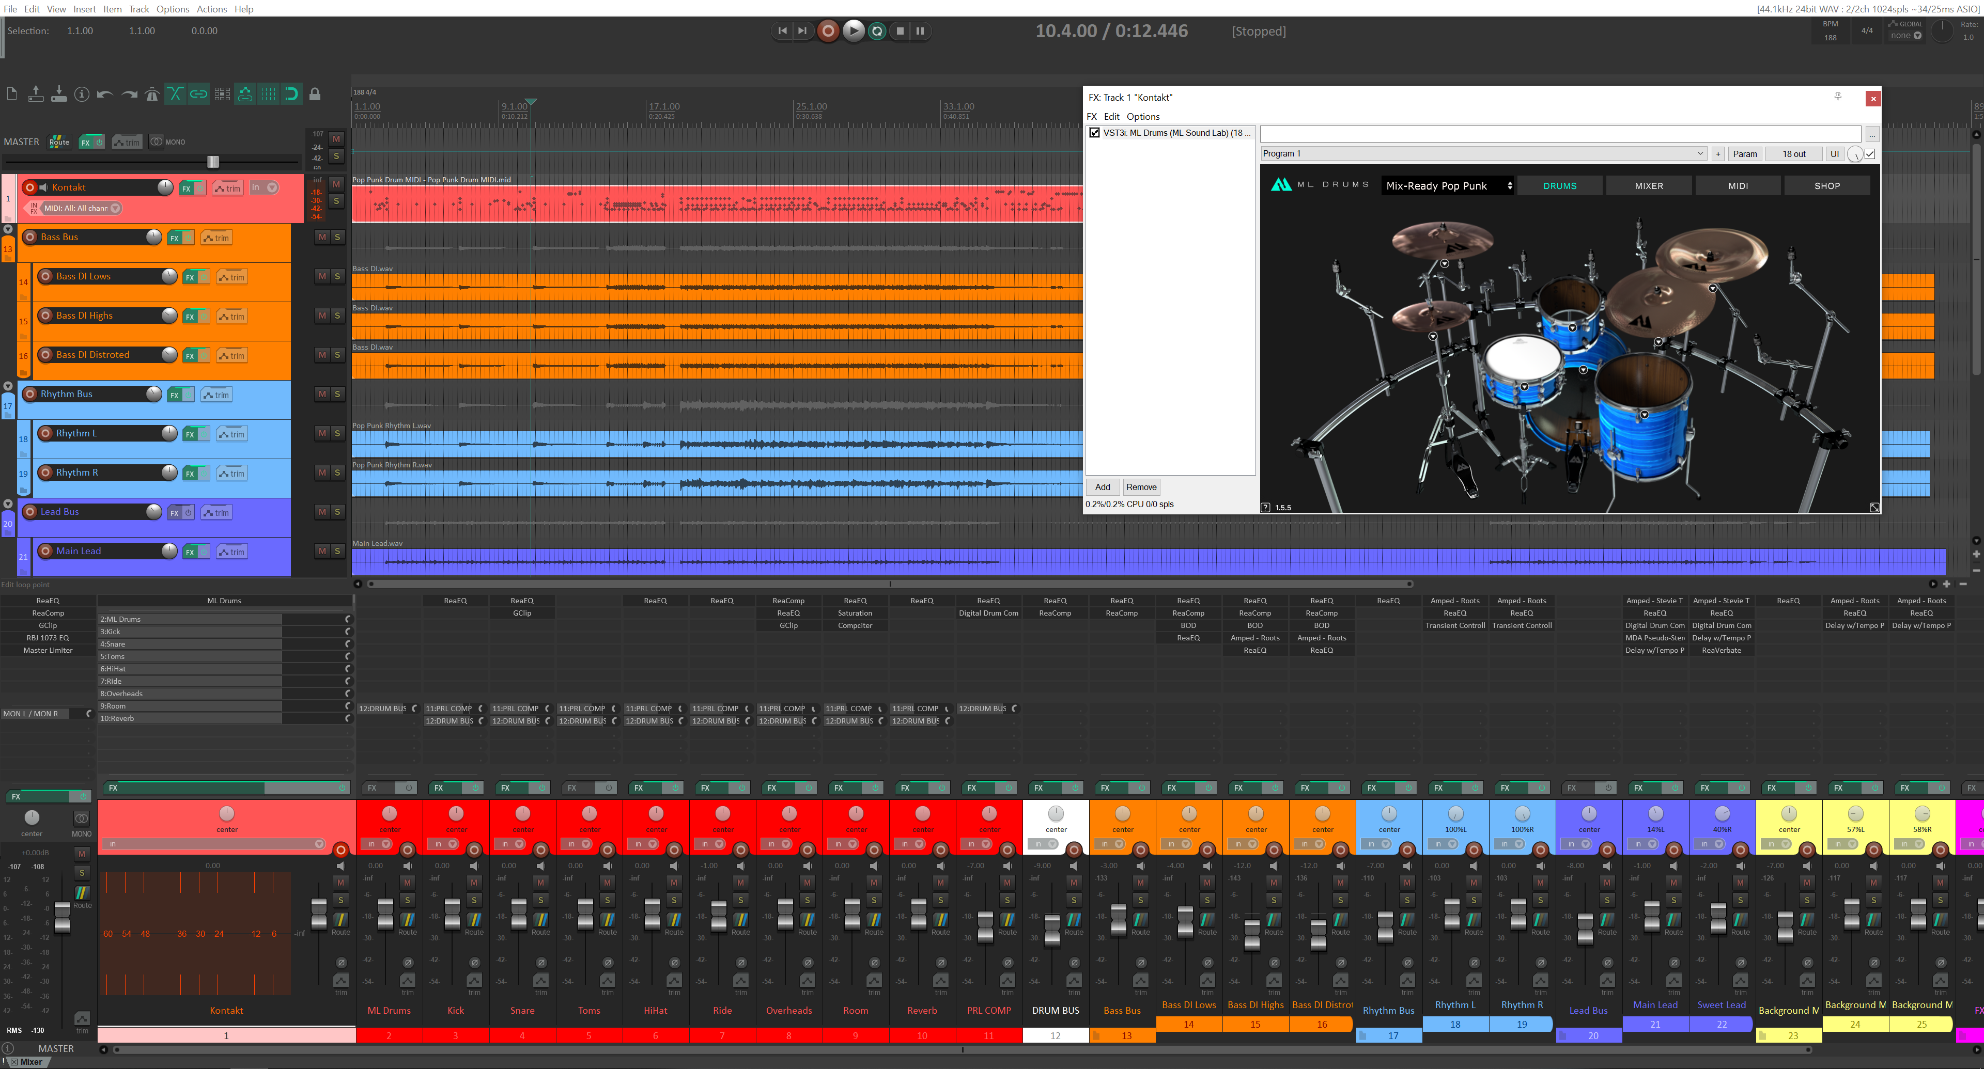Toggle grid lines toolbar icon
The image size is (1984, 1069).
pos(268,94)
